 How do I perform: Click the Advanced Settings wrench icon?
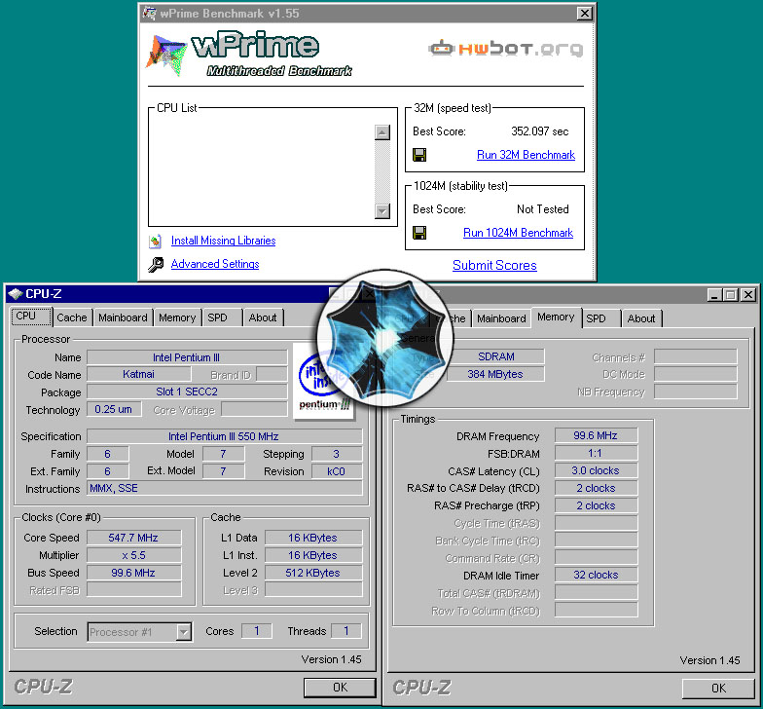(x=156, y=265)
